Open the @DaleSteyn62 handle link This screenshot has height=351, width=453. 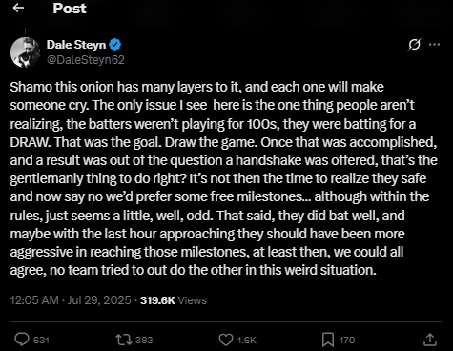pos(86,60)
